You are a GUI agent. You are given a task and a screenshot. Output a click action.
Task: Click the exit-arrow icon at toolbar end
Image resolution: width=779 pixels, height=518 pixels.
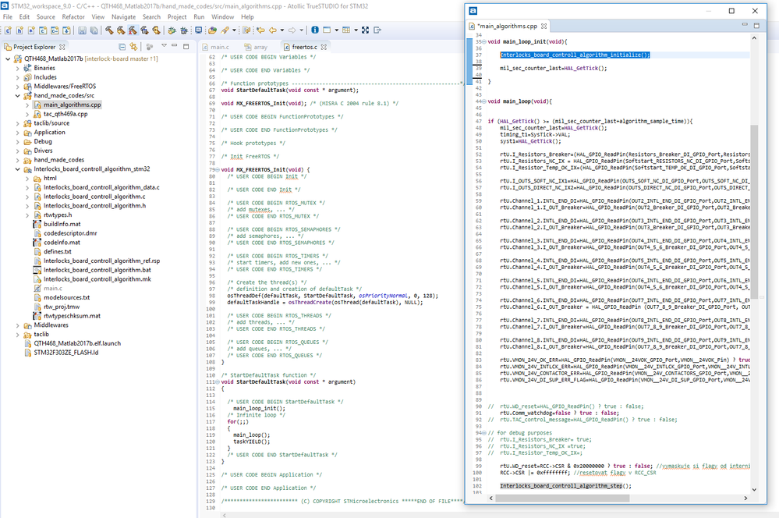[377, 30]
